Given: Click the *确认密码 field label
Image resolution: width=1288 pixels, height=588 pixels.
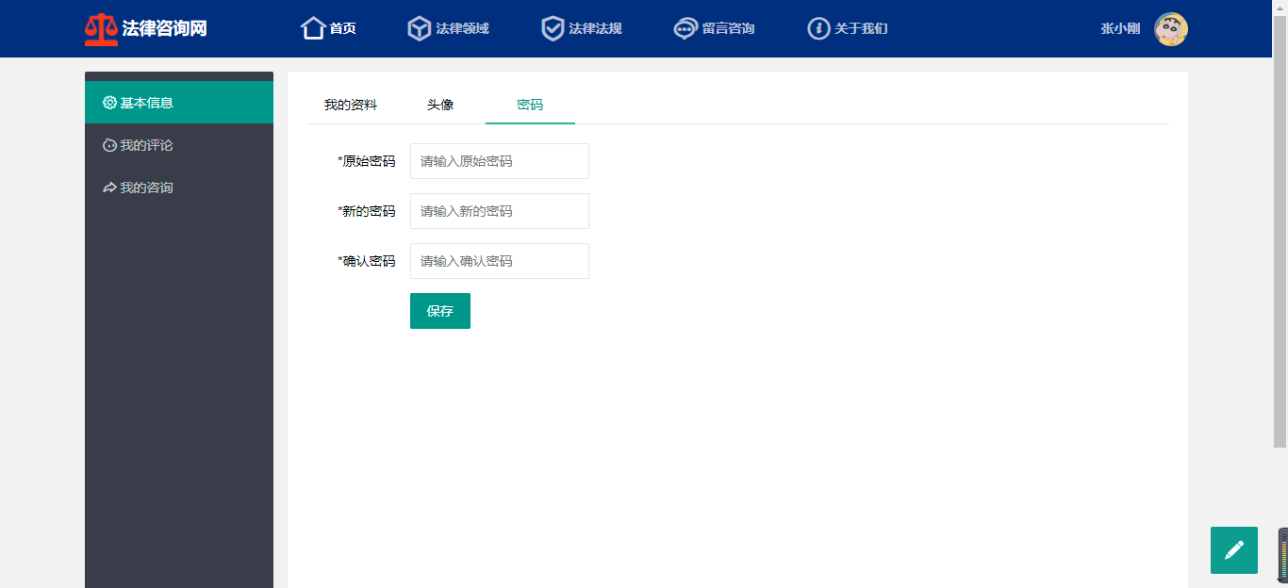Looking at the screenshot, I should click(x=367, y=261).
